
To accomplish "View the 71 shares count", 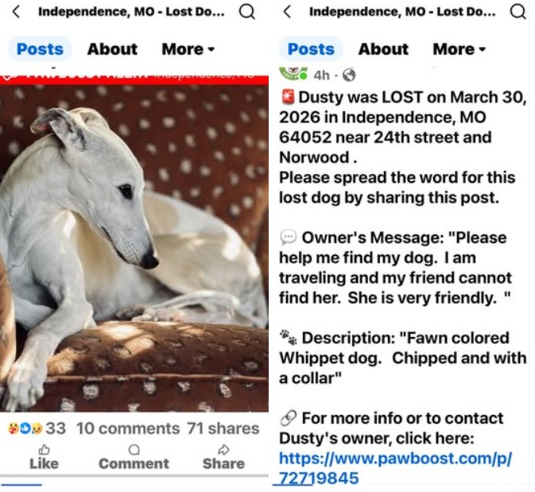I will coord(223,428).
